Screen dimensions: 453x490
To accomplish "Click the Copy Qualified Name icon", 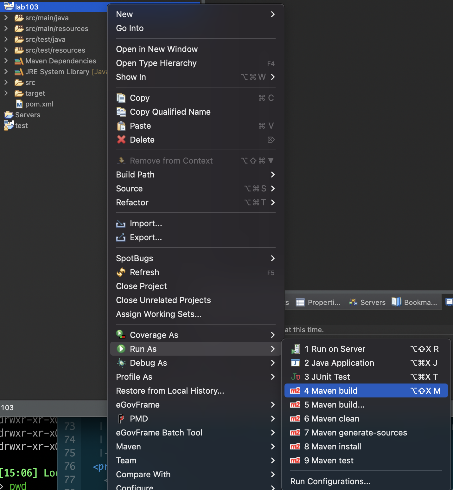I will tap(121, 112).
